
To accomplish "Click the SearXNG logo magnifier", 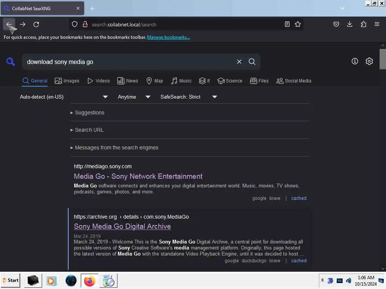I will 11,61.
